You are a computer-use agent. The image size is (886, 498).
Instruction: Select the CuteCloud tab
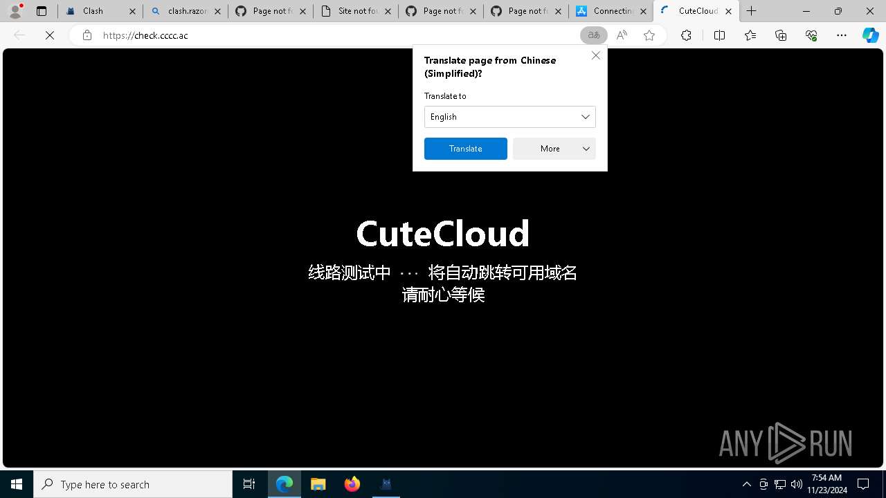(x=698, y=11)
